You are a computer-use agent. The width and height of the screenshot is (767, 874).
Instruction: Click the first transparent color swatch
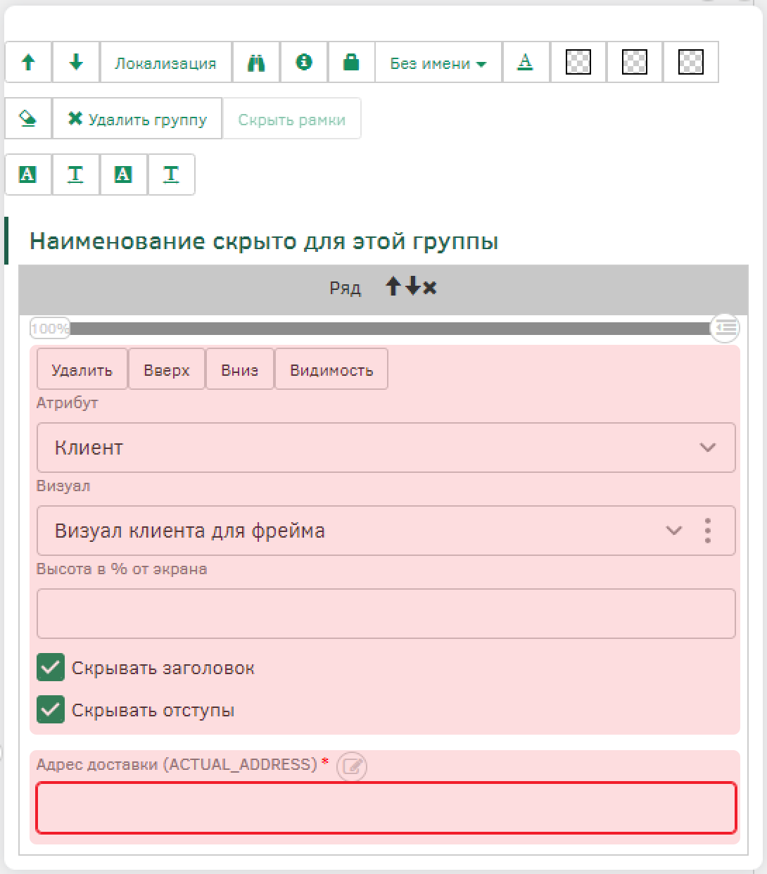tap(578, 63)
